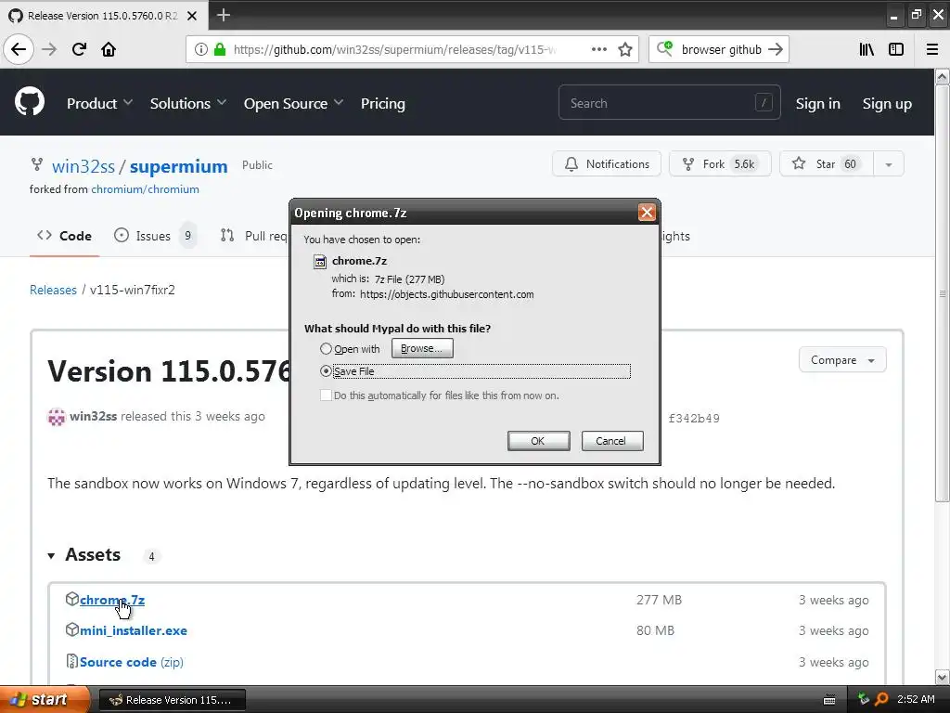Click Sign up
This screenshot has width=950, height=713.
point(887,104)
